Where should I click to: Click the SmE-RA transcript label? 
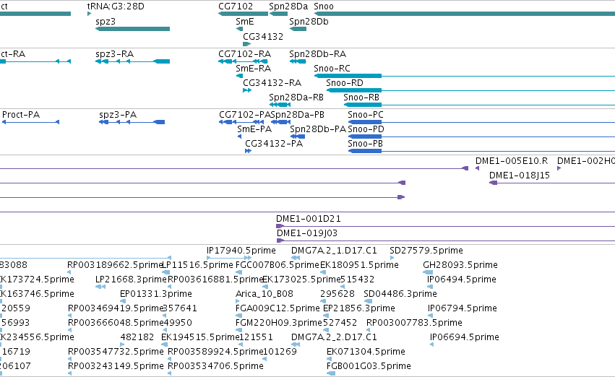pos(254,69)
